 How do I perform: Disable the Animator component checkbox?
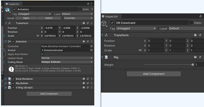pos(13,42)
